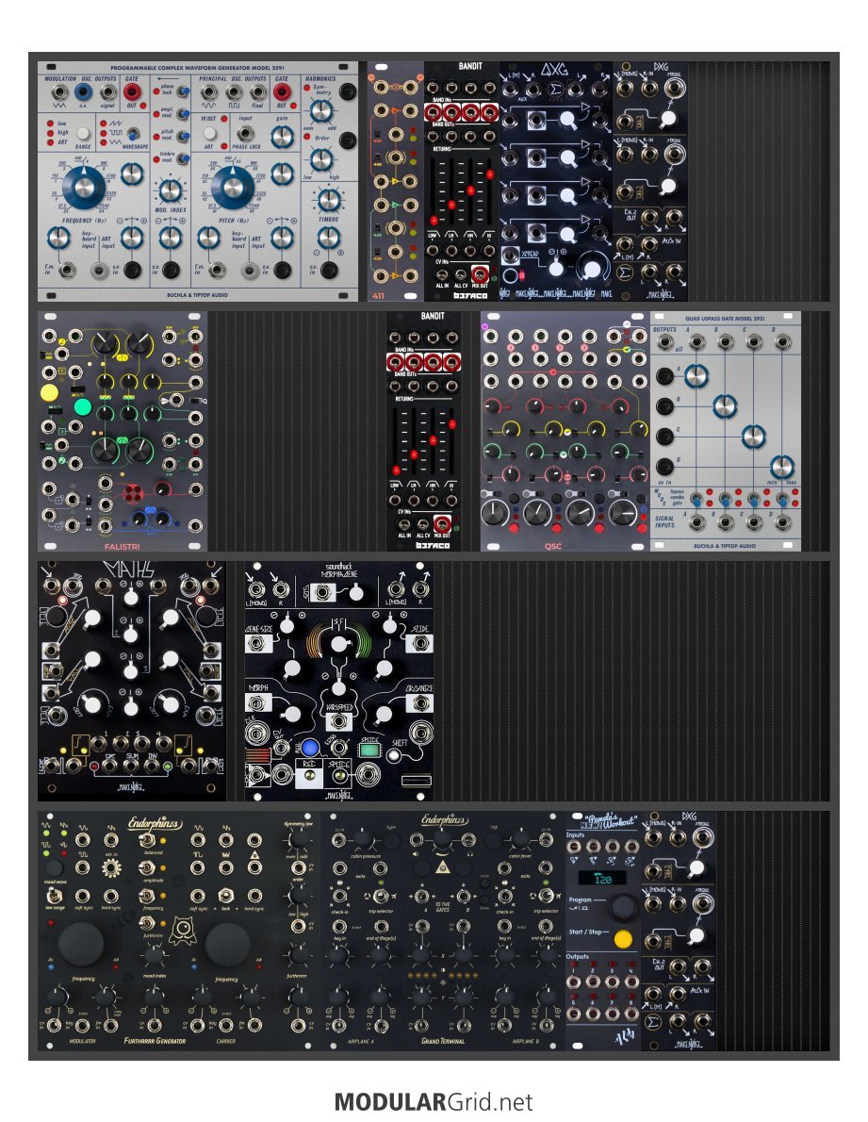Click the Carrier big frequency knob on Furthrrrr Generator
Viewport: 868px width, 1122px height.
pos(227,944)
